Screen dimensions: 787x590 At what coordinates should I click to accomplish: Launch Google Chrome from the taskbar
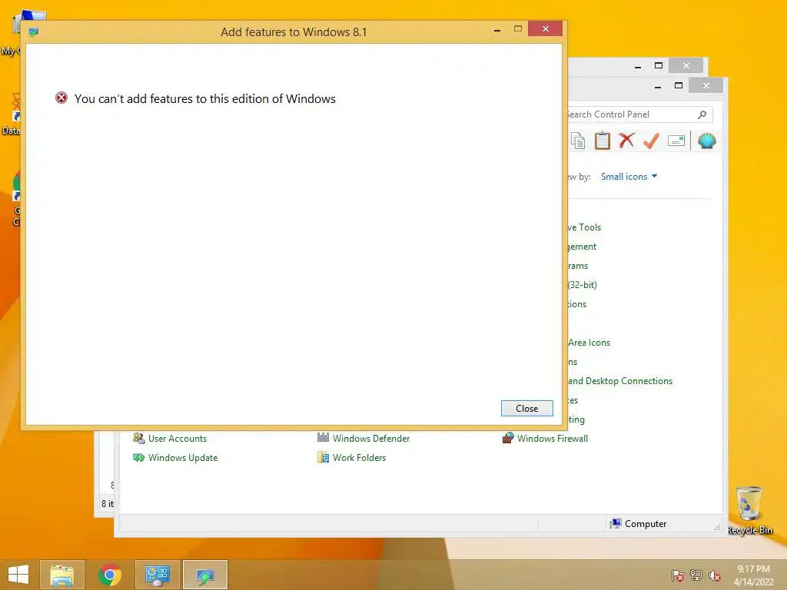click(109, 575)
